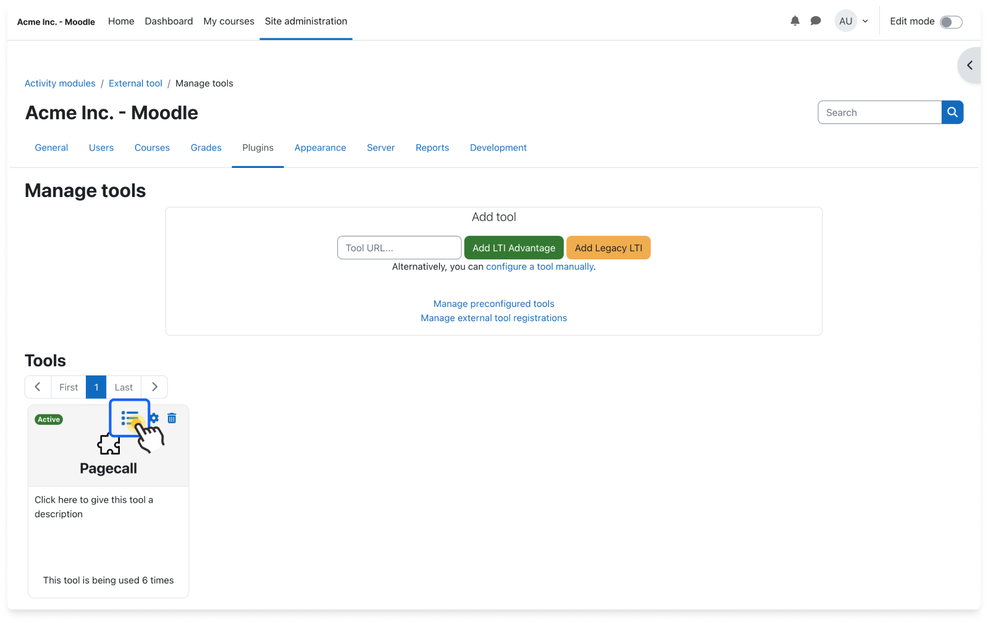The height and width of the screenshot is (623, 988).
Task: Click the search magnifier button
Action: tap(952, 112)
